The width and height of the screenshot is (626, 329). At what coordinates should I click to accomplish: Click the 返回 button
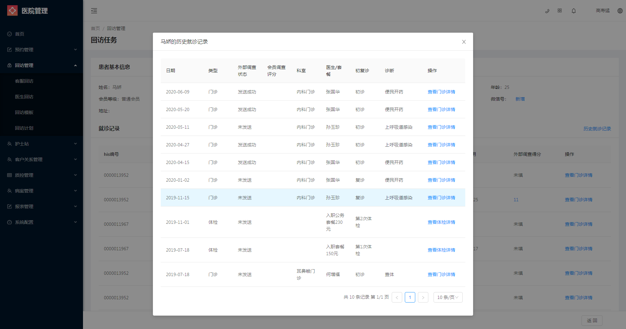(592, 321)
